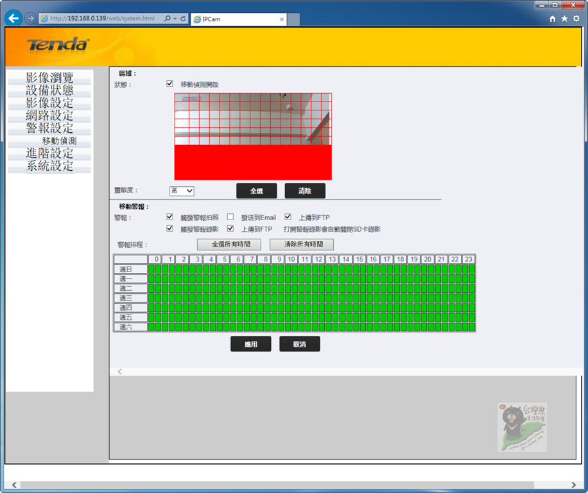Open the Favorites star icon
Image resolution: width=588 pixels, height=493 pixels.
pyautogui.click(x=564, y=19)
